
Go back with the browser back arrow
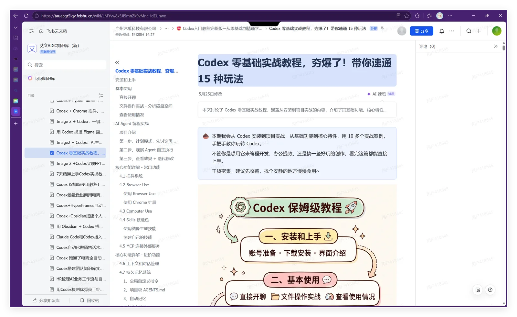(x=16, y=16)
